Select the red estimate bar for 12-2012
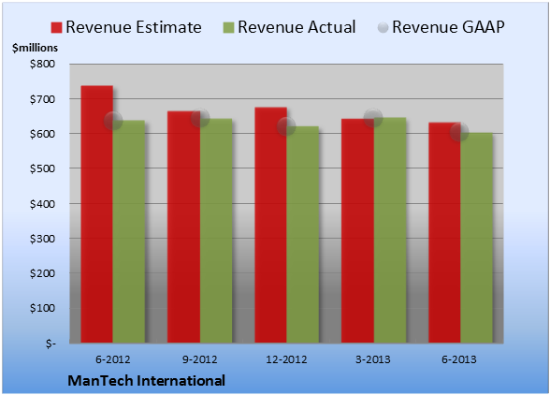This screenshot has height=395, width=550. click(x=271, y=225)
